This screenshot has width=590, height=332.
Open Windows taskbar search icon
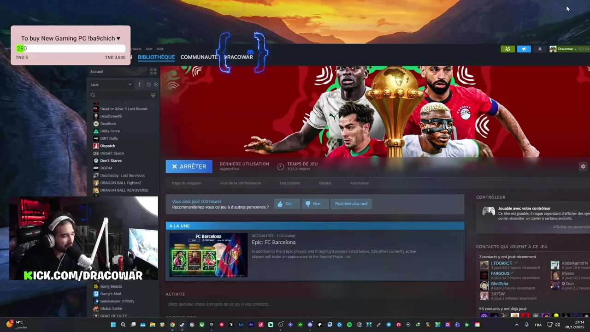coord(123,325)
